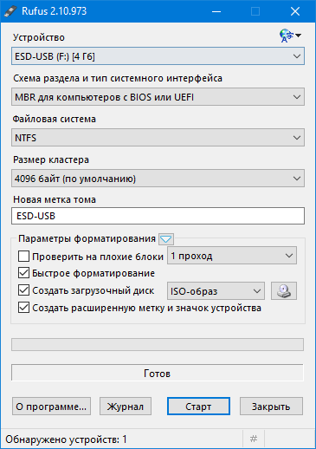Viewport: 316px width, 449px height.
Task: Open the NTFS file system dropdown
Action: point(158,138)
